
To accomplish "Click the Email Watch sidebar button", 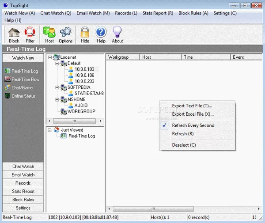I will pyautogui.click(x=23, y=175).
